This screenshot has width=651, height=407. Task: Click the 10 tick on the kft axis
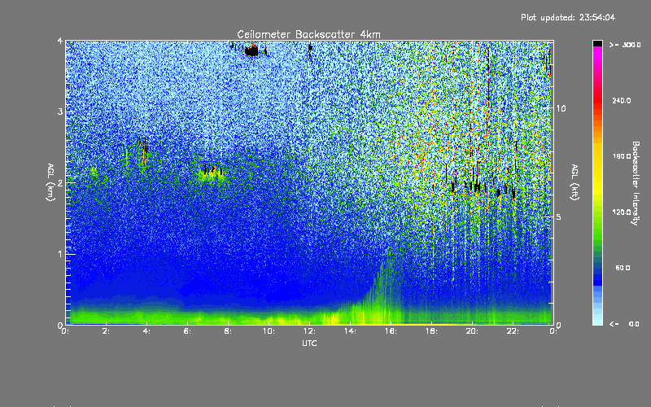point(561,109)
